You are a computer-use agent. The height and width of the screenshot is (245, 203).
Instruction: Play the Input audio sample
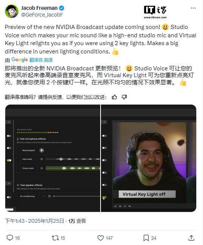pyautogui.click(x=41, y=159)
